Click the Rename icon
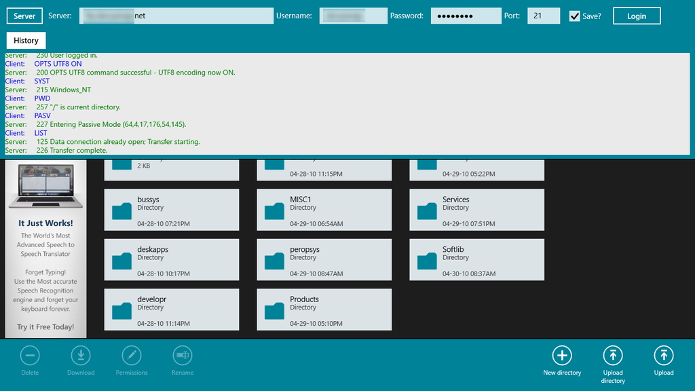The image size is (695, 391). (182, 355)
